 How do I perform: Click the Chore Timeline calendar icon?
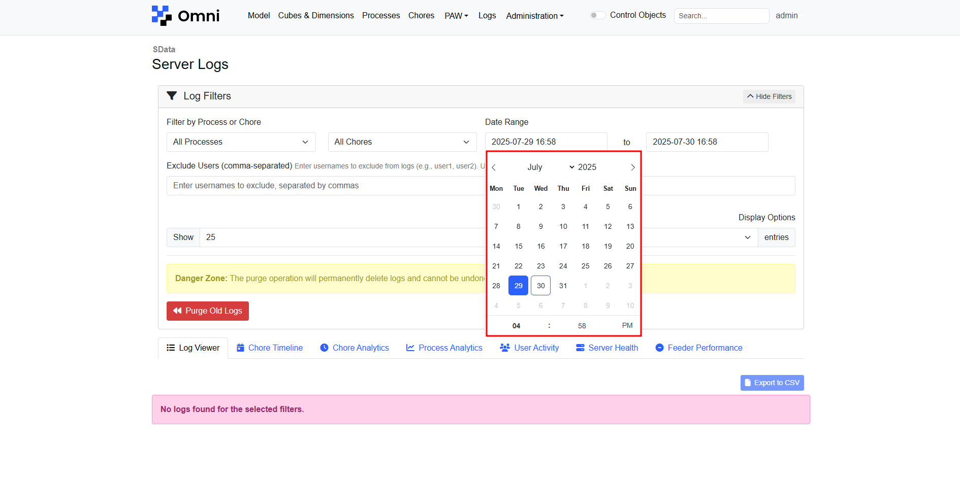pos(241,348)
